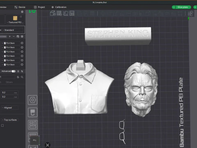Select the STEPHEN KING nameplate model

118,36
